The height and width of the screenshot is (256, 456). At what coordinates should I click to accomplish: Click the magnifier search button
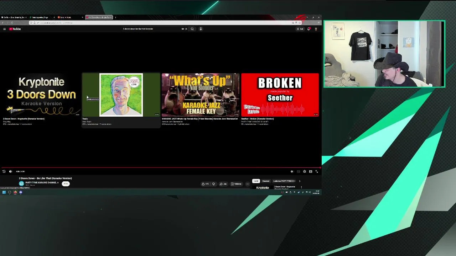192,29
